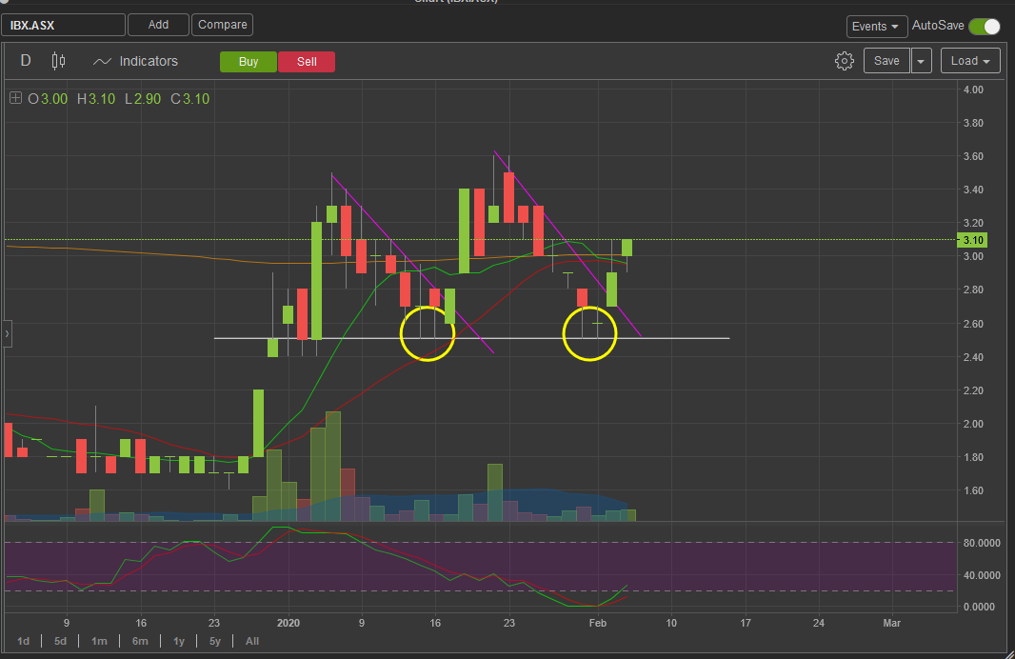Click the 4.00 price axis label
1015x659 pixels.
(973, 90)
